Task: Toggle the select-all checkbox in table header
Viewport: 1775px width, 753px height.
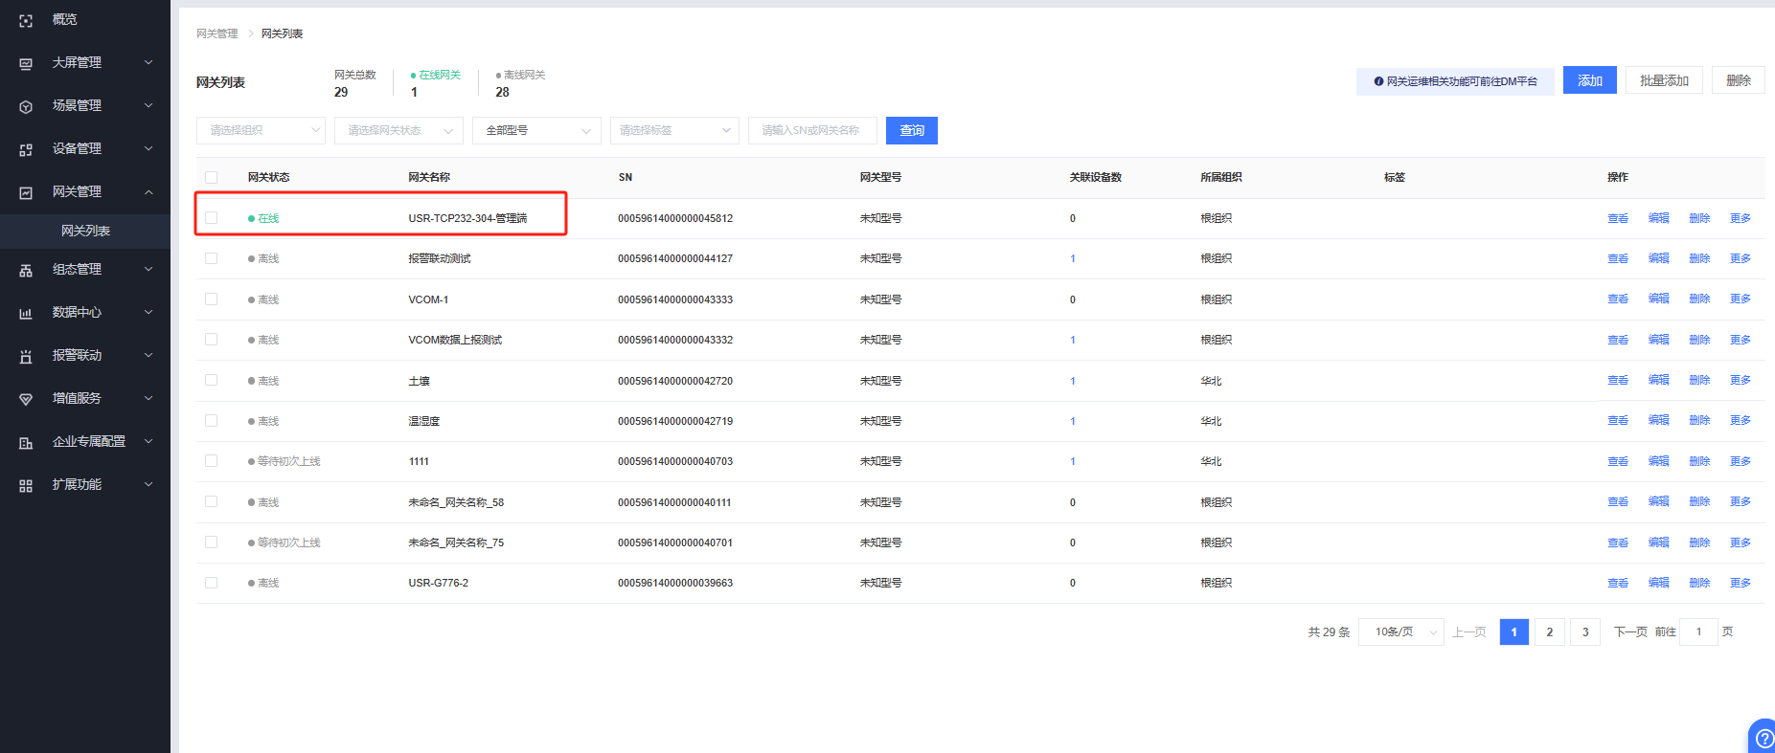Action: [x=212, y=177]
